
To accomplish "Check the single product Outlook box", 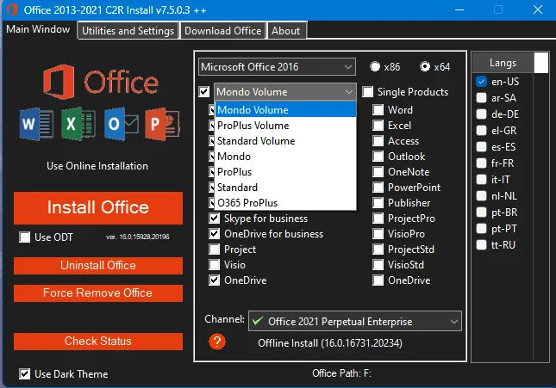I will click(x=378, y=157).
